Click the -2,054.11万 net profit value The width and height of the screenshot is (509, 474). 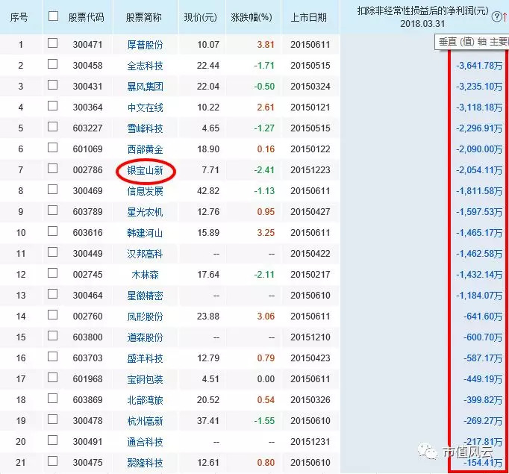point(479,170)
